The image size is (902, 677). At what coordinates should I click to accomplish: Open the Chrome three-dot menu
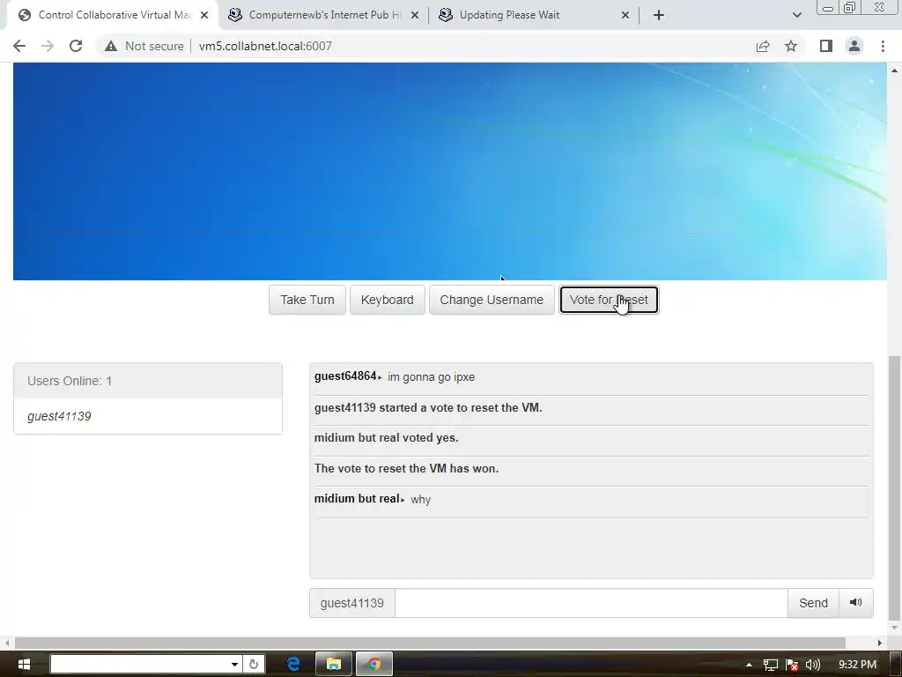click(883, 46)
